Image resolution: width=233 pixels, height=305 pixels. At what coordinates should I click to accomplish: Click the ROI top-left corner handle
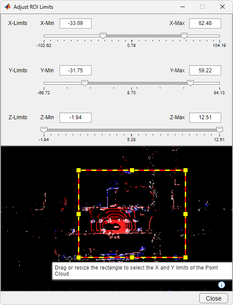(78, 170)
